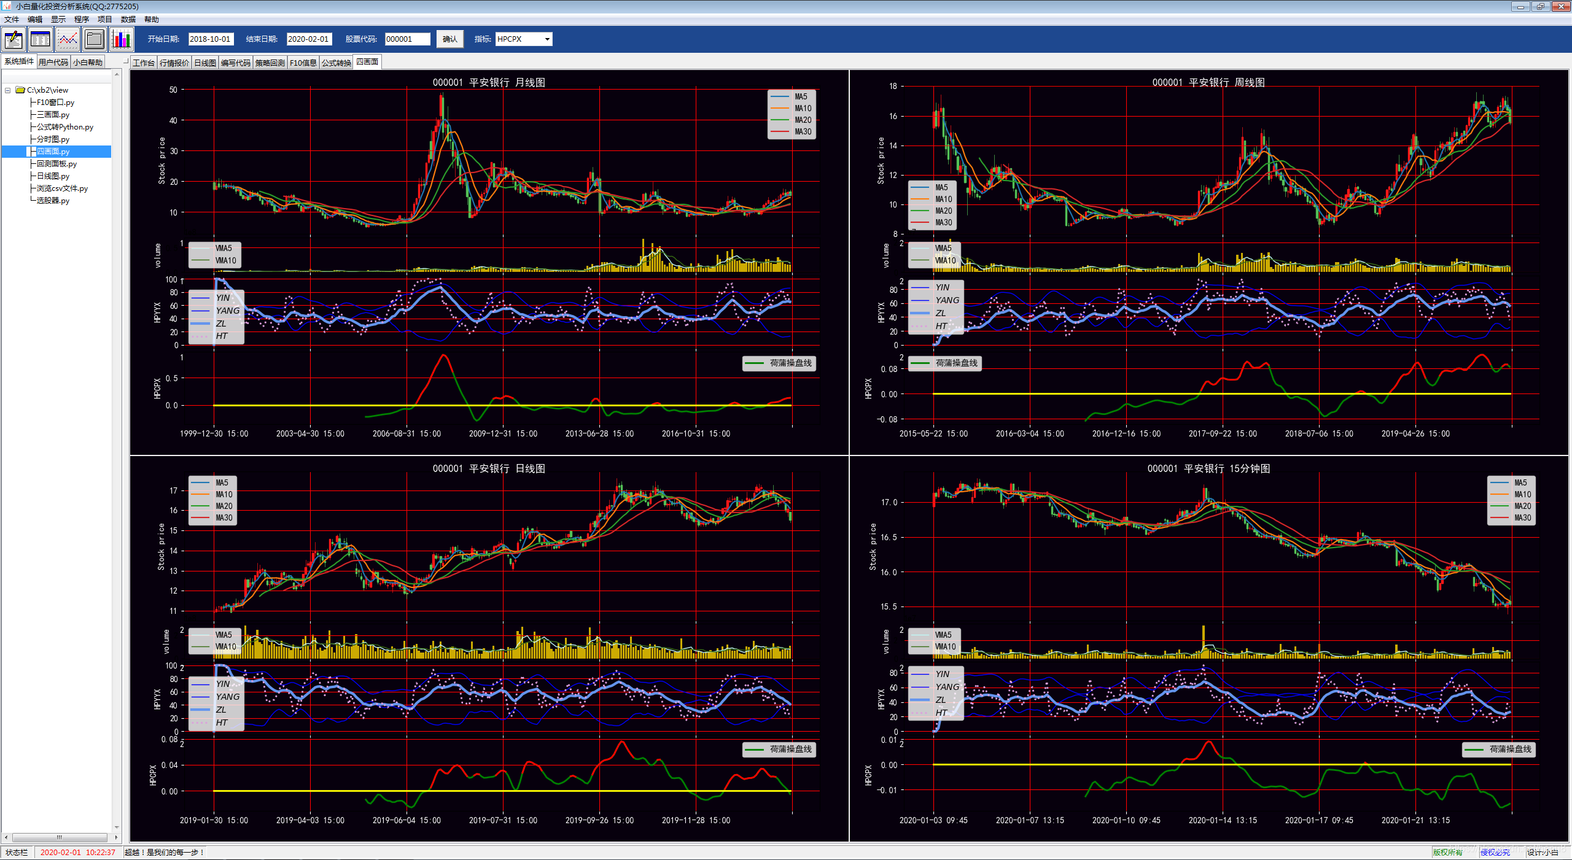The width and height of the screenshot is (1572, 860).
Task: Click the notepad-with-pencil toolbar icon
Action: pyautogui.click(x=14, y=39)
